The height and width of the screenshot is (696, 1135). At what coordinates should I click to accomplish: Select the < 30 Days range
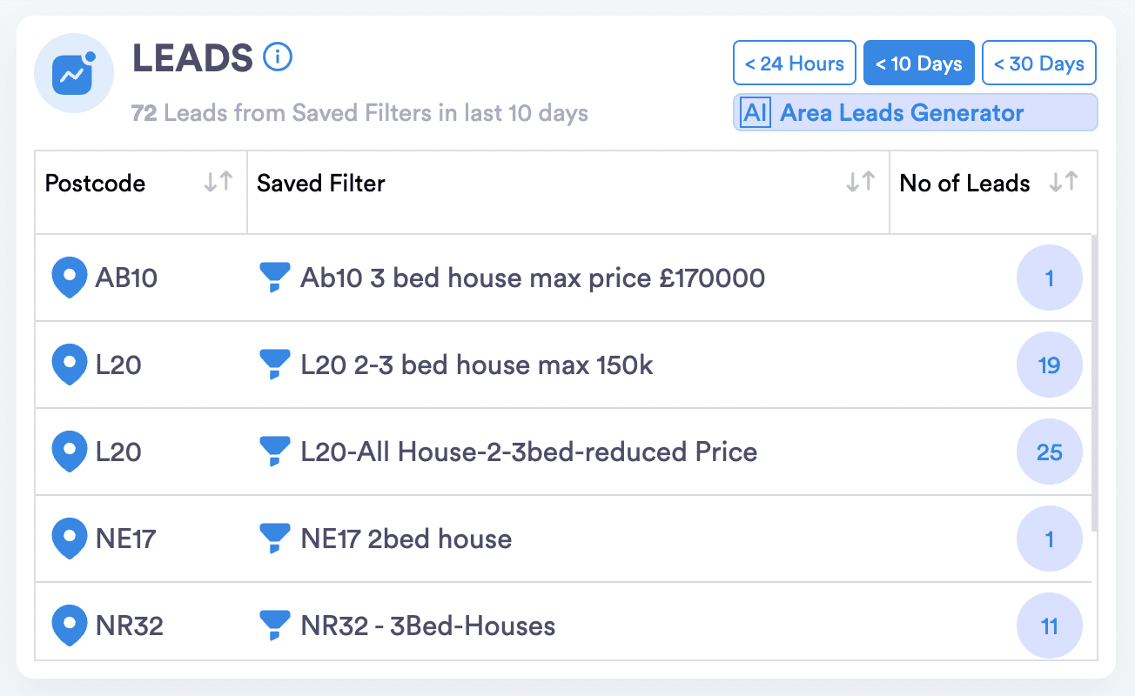[x=1038, y=64]
